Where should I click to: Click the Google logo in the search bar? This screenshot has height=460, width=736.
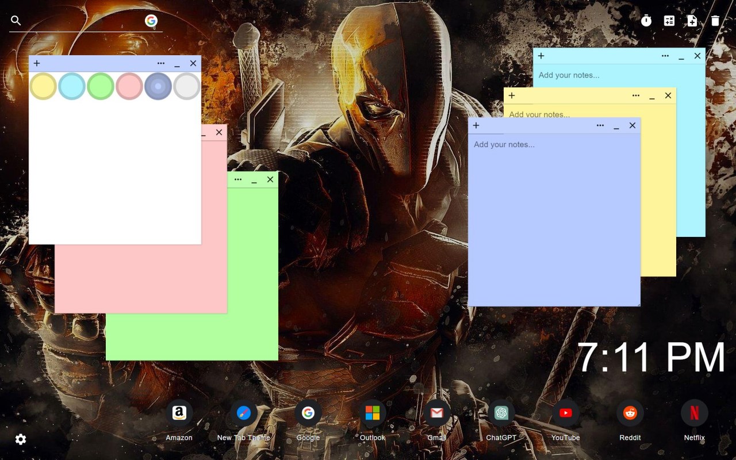pyautogui.click(x=151, y=21)
